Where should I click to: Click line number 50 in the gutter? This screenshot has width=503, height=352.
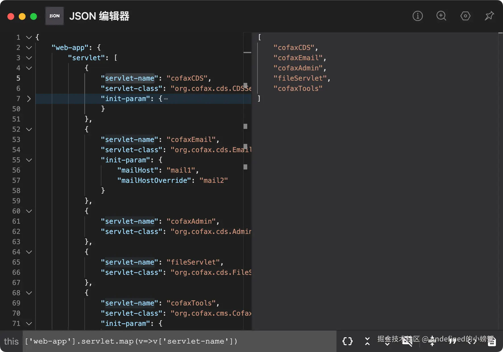click(x=16, y=109)
